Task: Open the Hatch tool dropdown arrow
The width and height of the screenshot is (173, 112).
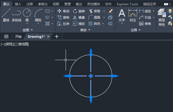Action: (x=52, y=24)
